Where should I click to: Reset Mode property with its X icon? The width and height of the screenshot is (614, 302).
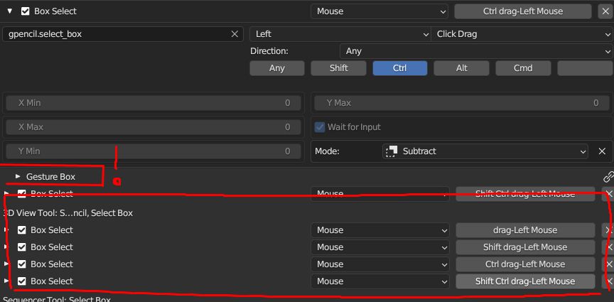coord(602,151)
